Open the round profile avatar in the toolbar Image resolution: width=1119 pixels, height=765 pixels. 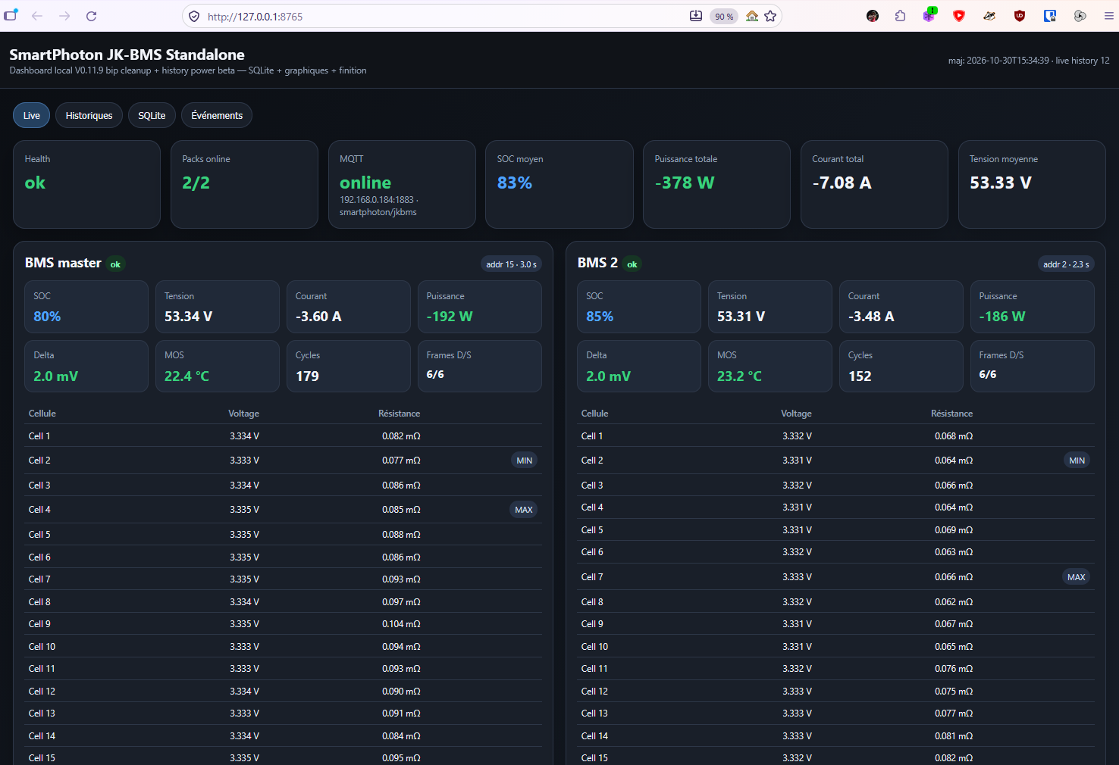873,16
